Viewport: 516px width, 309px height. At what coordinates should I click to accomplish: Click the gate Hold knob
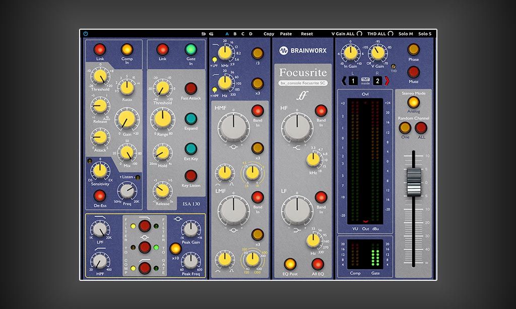tap(163, 153)
